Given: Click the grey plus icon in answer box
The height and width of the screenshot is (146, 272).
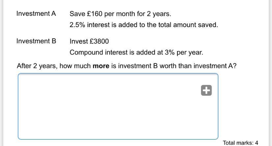Looking at the screenshot, I should coord(206,90).
